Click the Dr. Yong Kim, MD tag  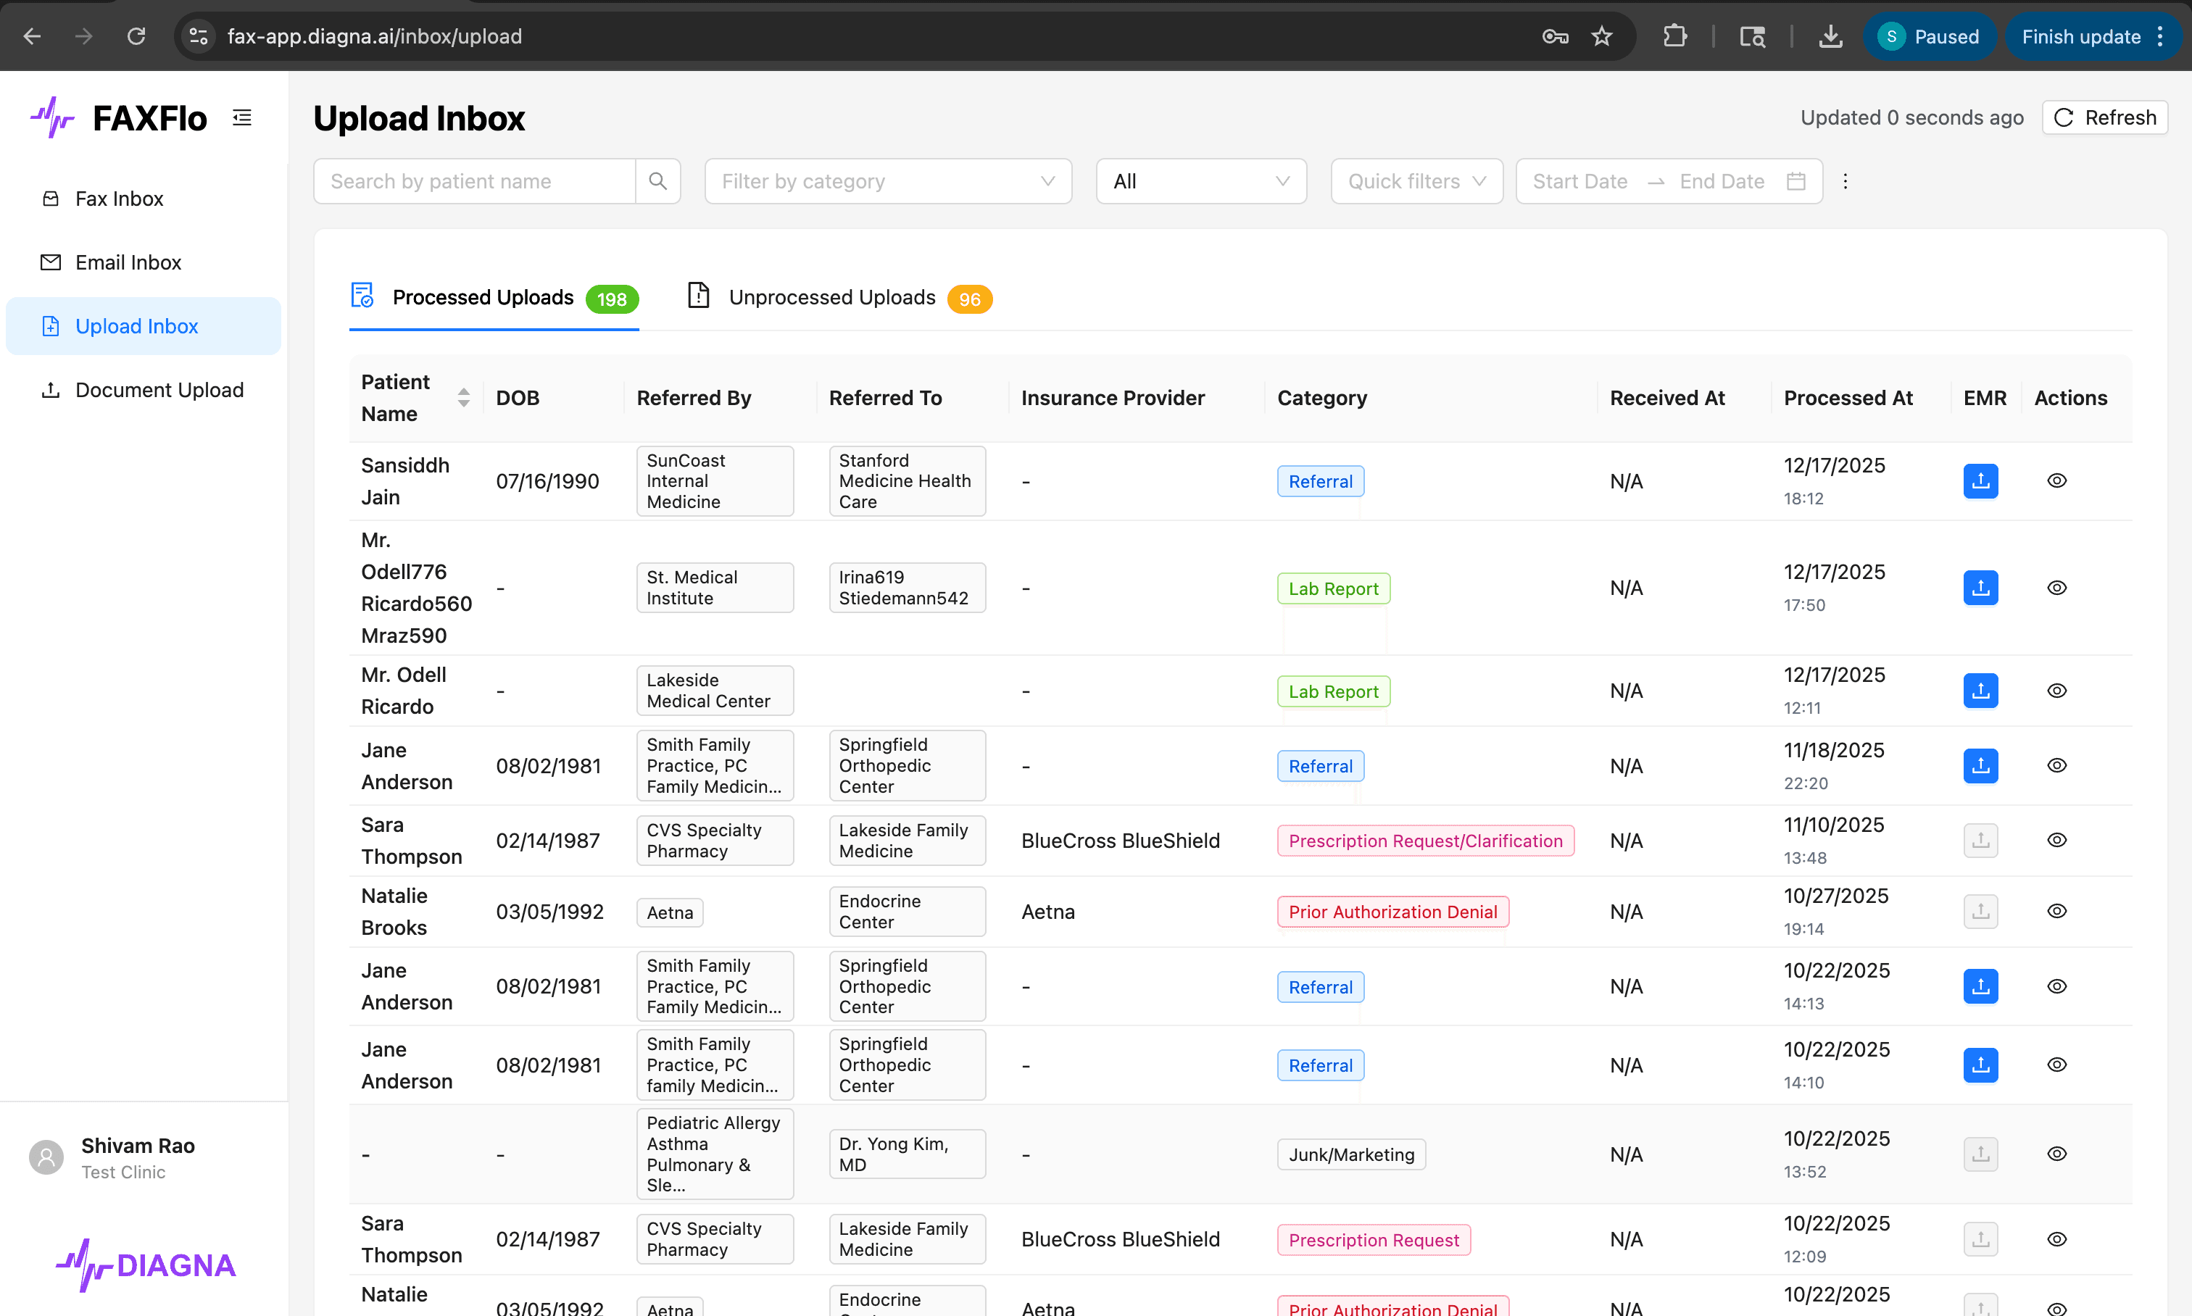(x=907, y=1154)
